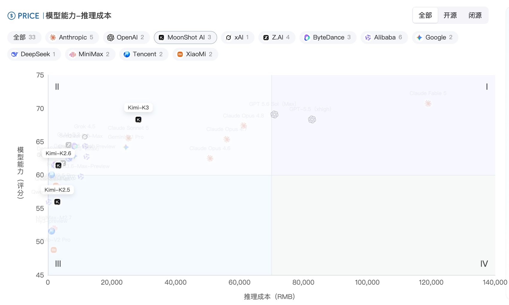
Task: Click the 80,000 x-axis tick label
Action: 303,282
